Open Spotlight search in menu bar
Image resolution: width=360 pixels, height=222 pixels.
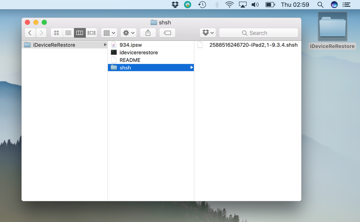coord(320,4)
